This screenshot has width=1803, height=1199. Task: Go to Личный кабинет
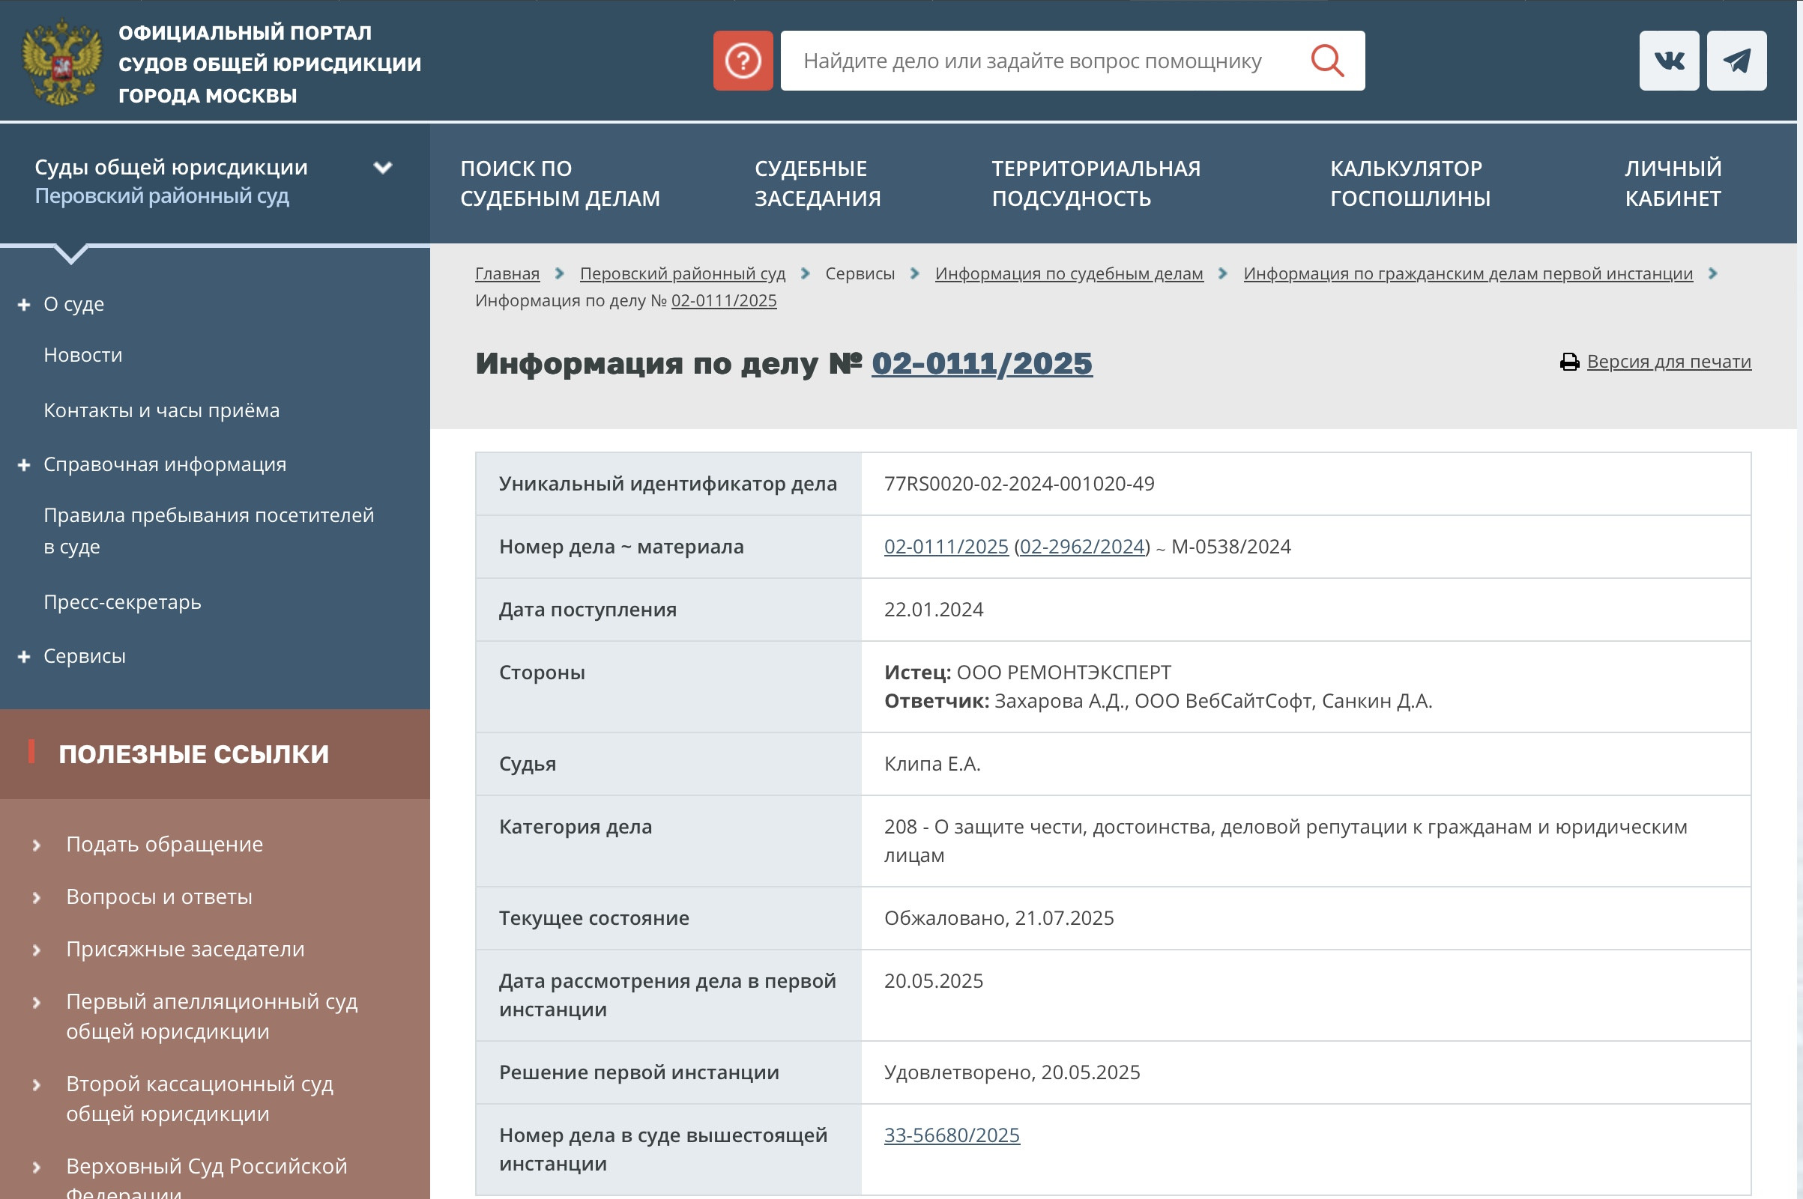tap(1672, 183)
